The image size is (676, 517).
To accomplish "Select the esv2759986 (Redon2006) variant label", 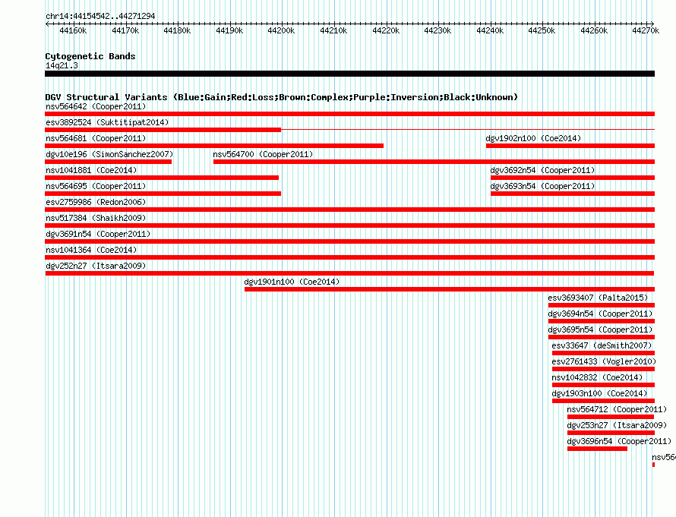I will coord(96,202).
